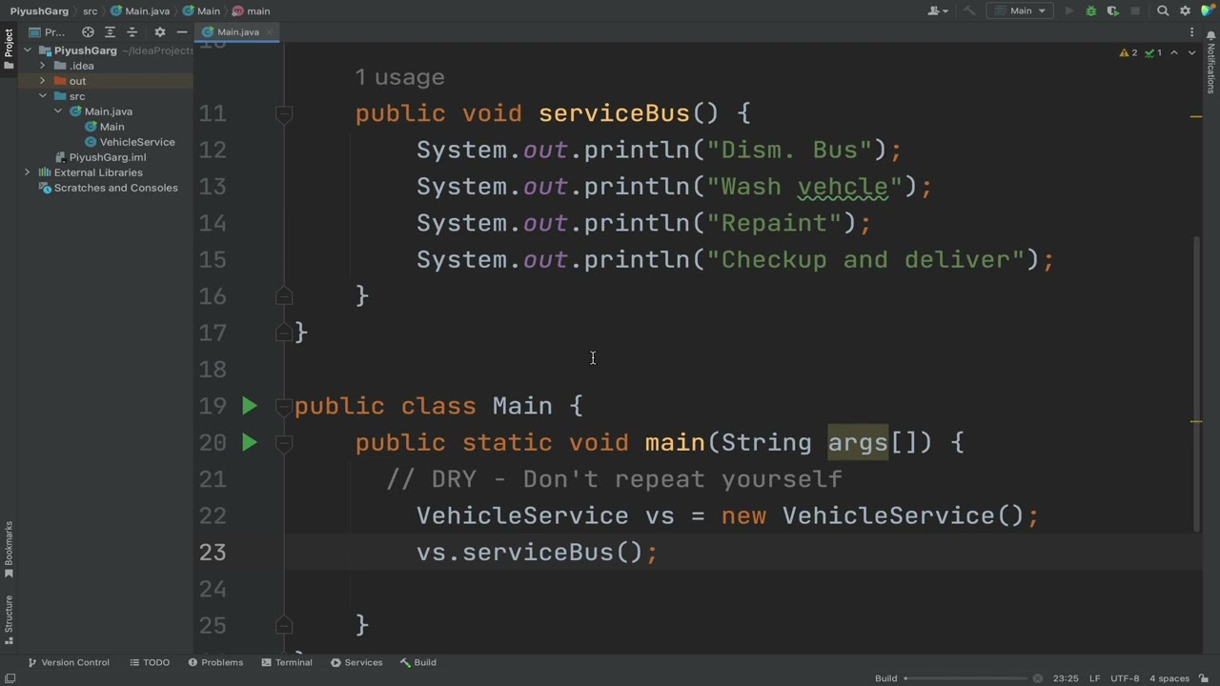Image resolution: width=1220 pixels, height=686 pixels.
Task: Open the JetBrains Toolbox/Code With Me colorful icon
Action: 1207,11
